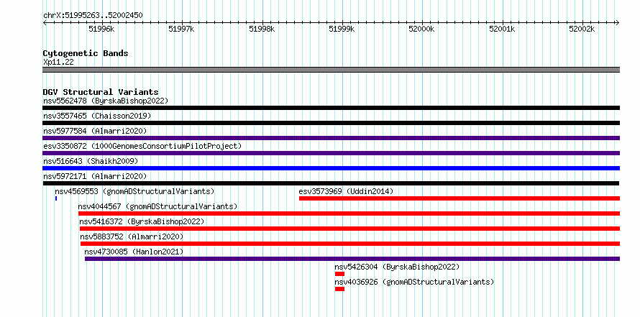Screen dimensions: 640x317
Task: Click nsv516643 (Shaikh2009) label
Action: (x=91, y=161)
